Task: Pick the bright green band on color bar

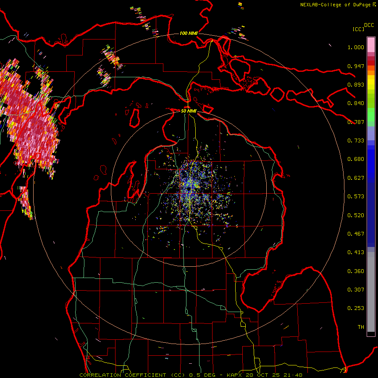Action: point(371,115)
